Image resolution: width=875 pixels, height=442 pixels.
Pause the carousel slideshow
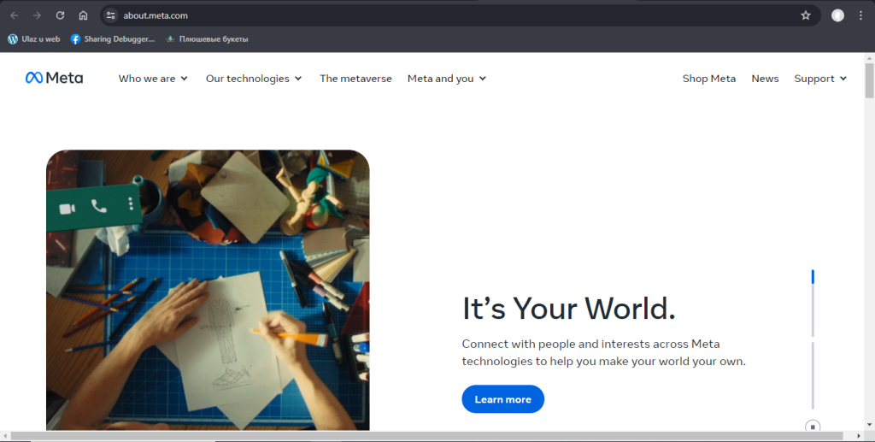(x=813, y=426)
